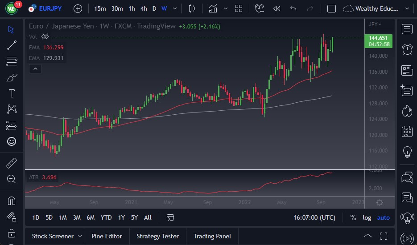417x245 pixels.
Task: Set chart range to 1Y
Action: click(121, 217)
